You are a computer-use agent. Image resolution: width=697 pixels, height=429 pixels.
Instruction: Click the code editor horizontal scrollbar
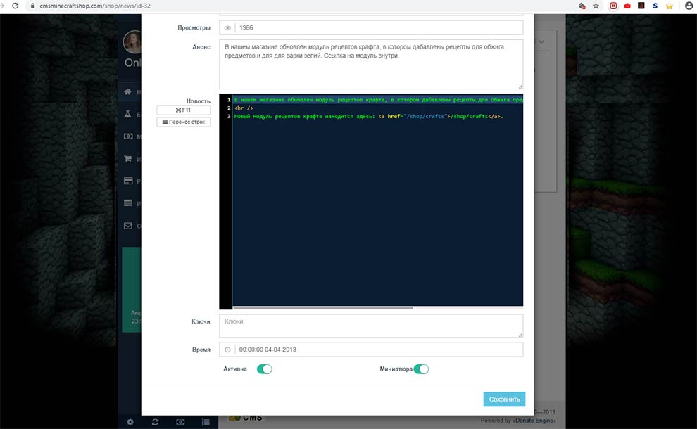[x=322, y=307]
